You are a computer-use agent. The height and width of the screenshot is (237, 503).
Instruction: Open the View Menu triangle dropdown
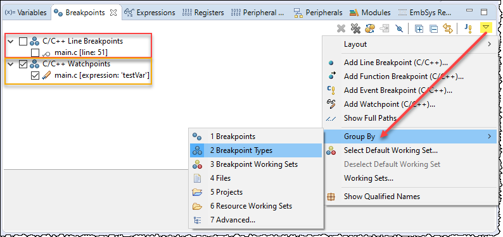[x=487, y=28]
